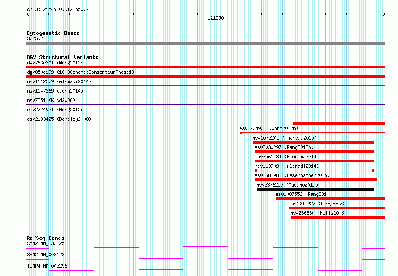Screen dimensions: 398x276
Task: Click the red bar under nsv1073205
Action: (x=313, y=142)
